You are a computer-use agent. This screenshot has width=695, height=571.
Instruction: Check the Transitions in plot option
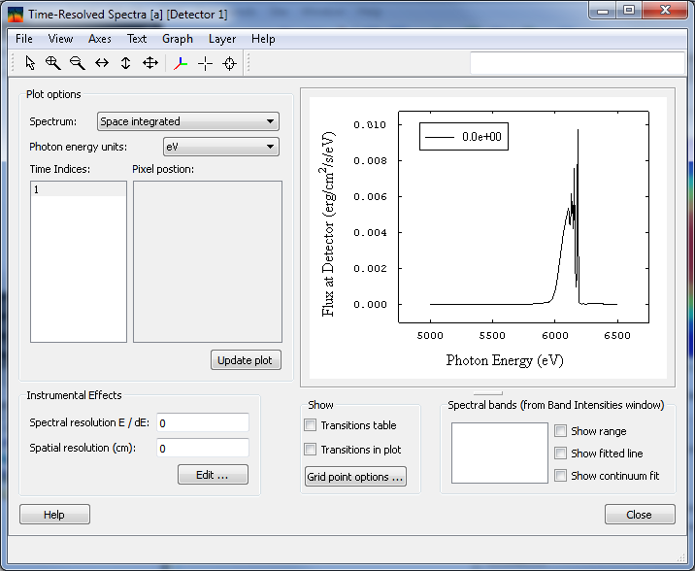click(311, 450)
